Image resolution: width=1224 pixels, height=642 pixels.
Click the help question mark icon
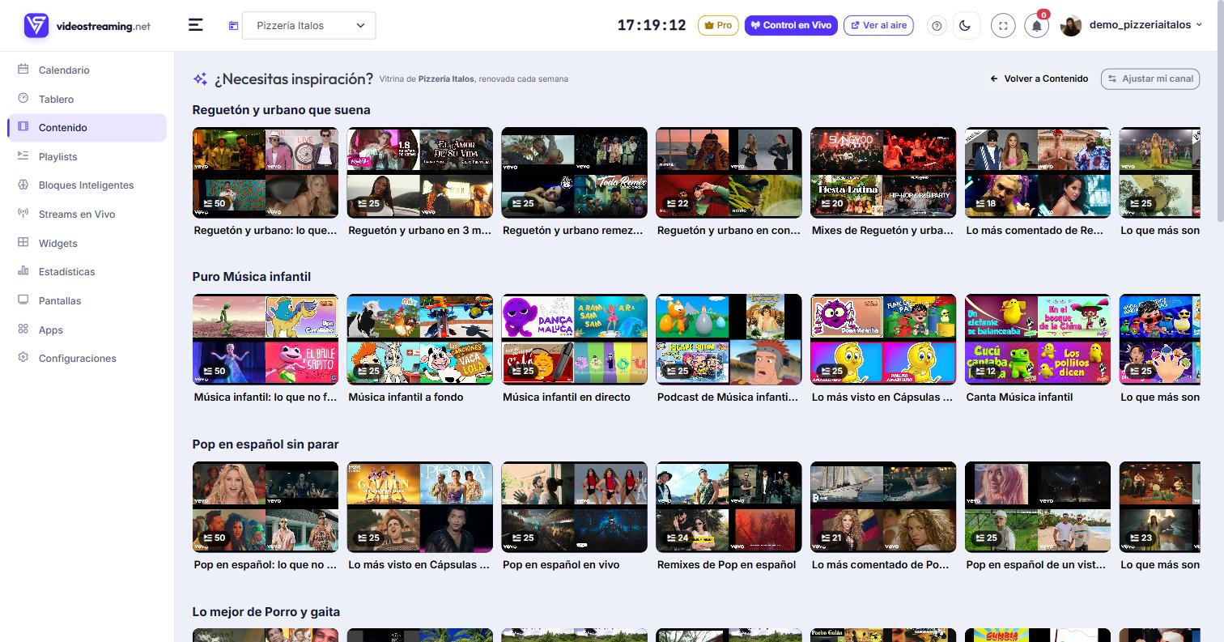tap(937, 26)
